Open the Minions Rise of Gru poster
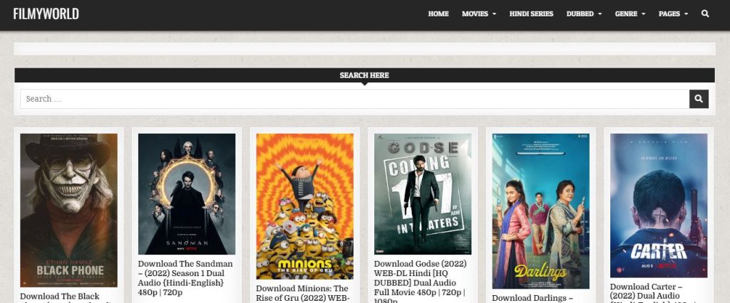This screenshot has height=303, width=730. [x=305, y=206]
